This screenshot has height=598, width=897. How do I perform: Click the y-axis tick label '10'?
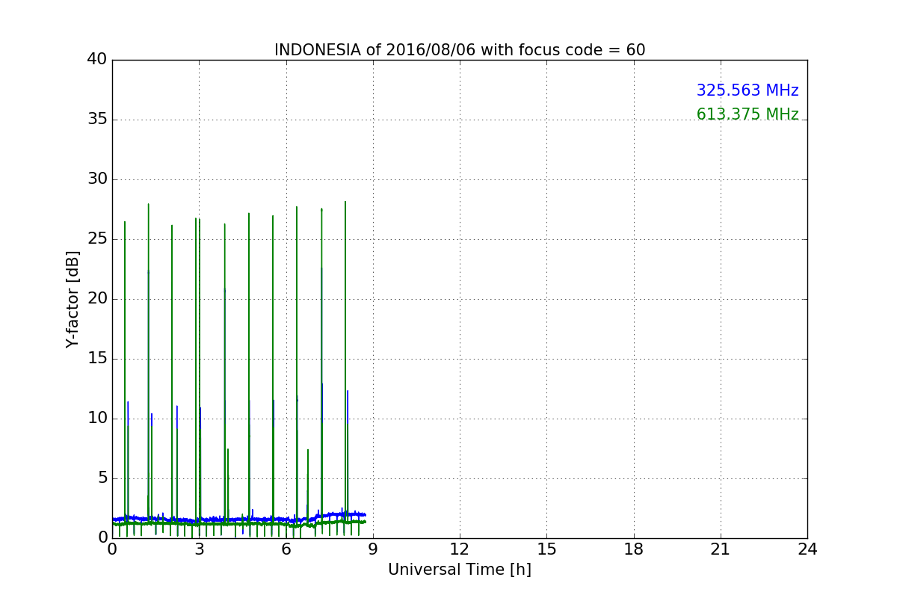[97, 419]
